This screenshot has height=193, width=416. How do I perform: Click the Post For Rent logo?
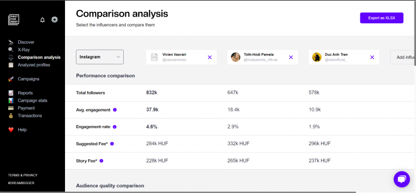point(14,20)
